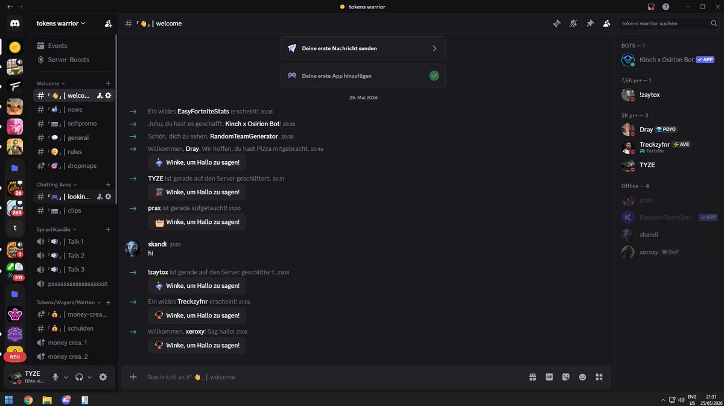Open File Explorer from the taskbar
The image size is (724, 406).
pos(47,399)
